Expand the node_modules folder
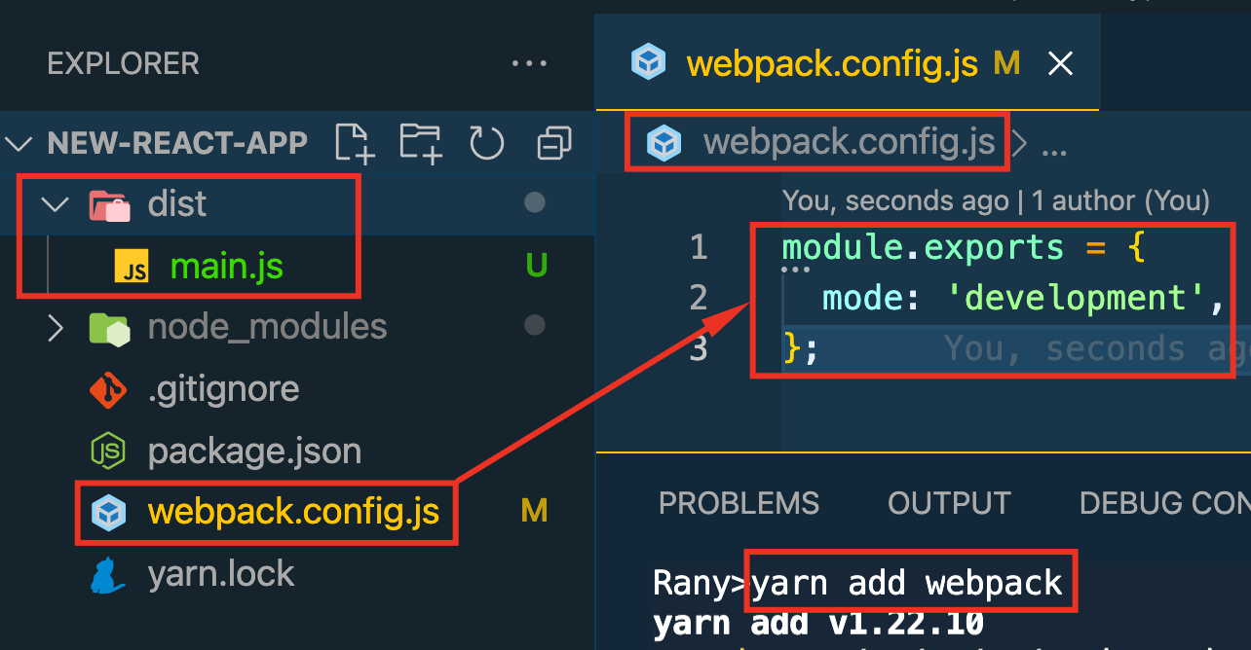Image resolution: width=1251 pixels, height=650 pixels. click(x=55, y=326)
